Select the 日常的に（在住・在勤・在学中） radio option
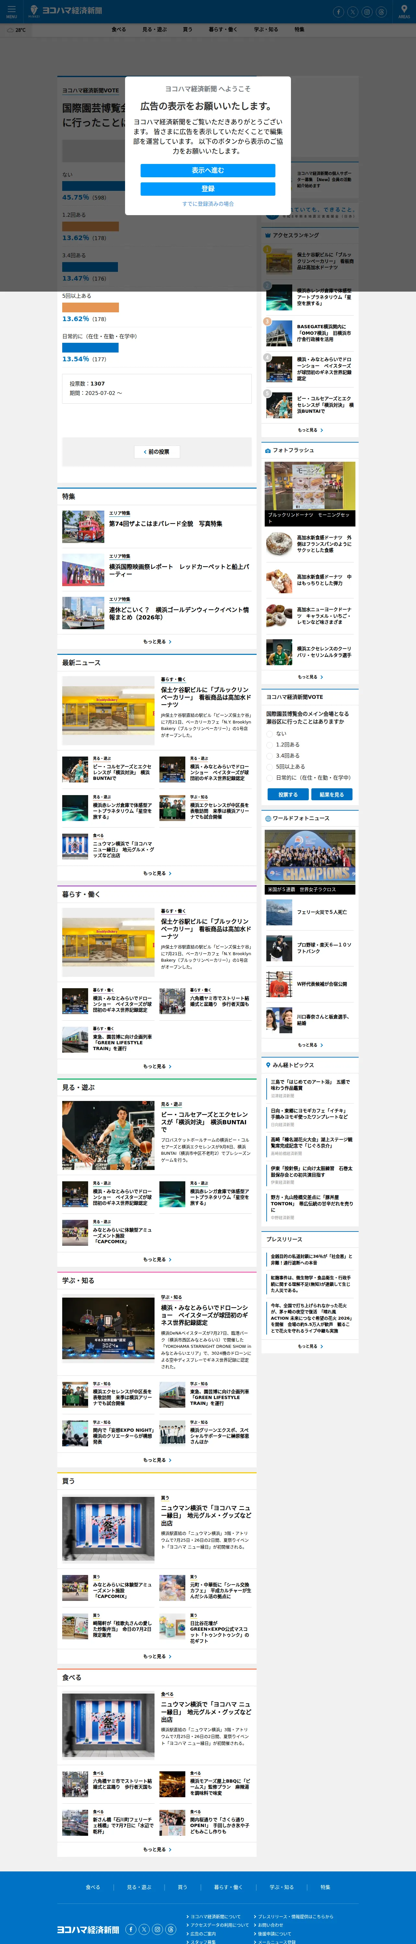This screenshot has width=416, height=1944. coord(270,777)
